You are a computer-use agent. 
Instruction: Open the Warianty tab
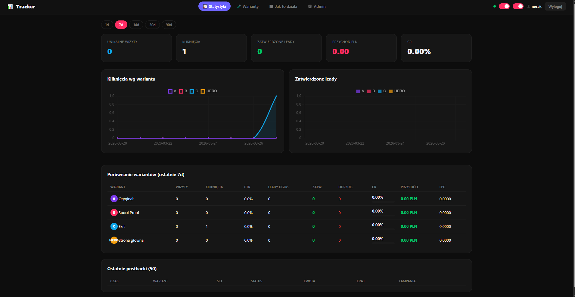(x=247, y=6)
